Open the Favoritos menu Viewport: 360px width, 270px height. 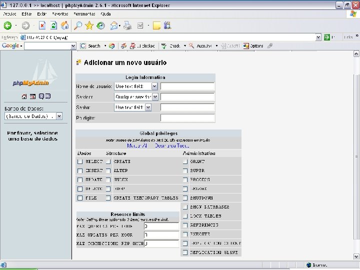[60, 14]
